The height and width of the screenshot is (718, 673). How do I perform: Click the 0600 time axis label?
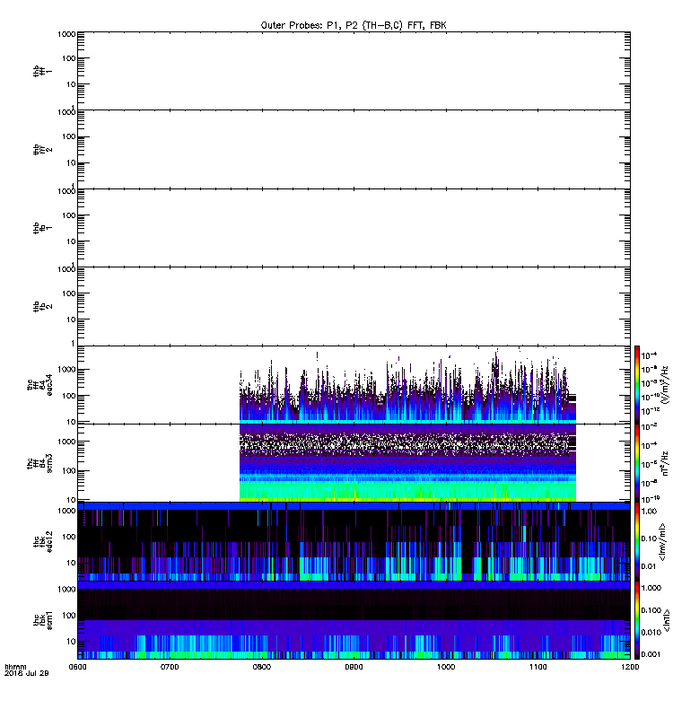pos(77,667)
